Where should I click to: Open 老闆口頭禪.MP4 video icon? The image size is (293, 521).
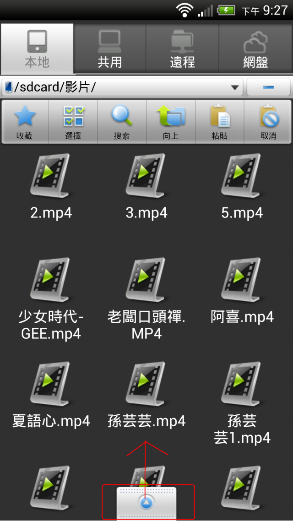[x=146, y=279]
